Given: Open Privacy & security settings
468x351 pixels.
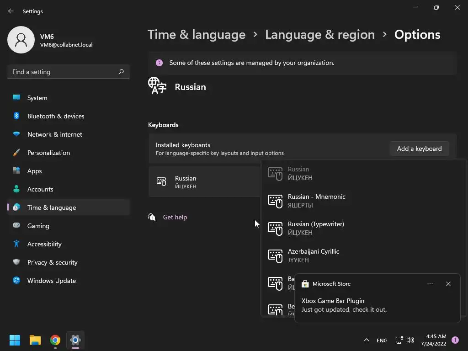Looking at the screenshot, I should point(52,262).
